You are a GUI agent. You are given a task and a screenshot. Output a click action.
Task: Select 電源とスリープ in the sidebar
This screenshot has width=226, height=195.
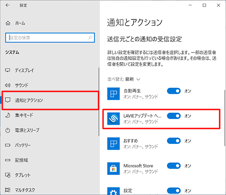click(x=50, y=130)
